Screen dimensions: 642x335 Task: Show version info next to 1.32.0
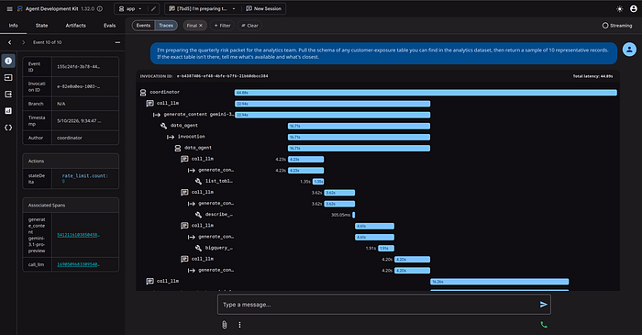pos(100,8)
